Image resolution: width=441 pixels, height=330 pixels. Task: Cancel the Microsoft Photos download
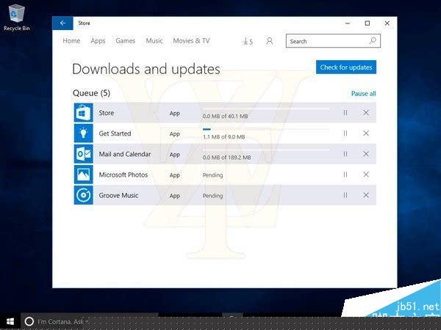tap(366, 175)
